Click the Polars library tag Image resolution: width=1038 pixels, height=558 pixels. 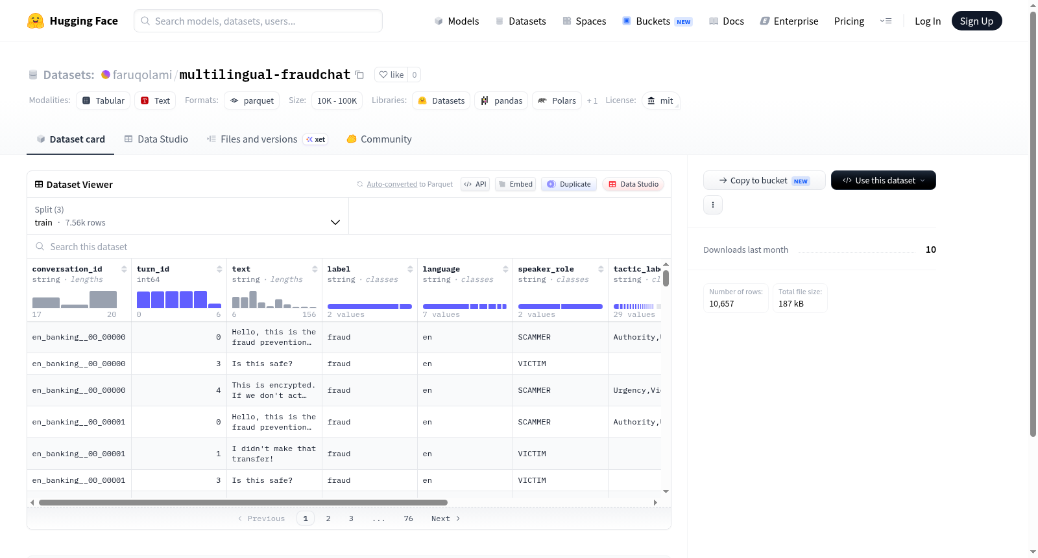point(557,100)
